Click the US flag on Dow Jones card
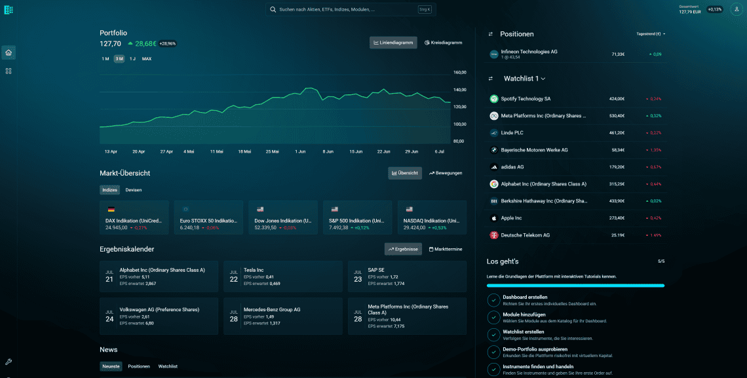 click(x=260, y=210)
